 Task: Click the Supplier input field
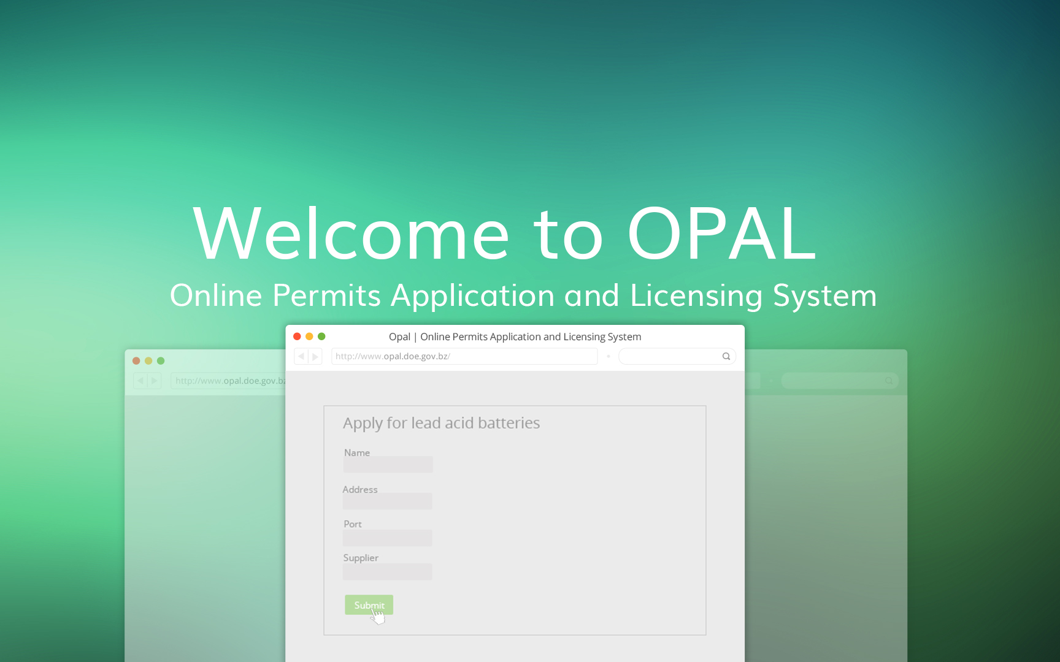click(x=387, y=572)
